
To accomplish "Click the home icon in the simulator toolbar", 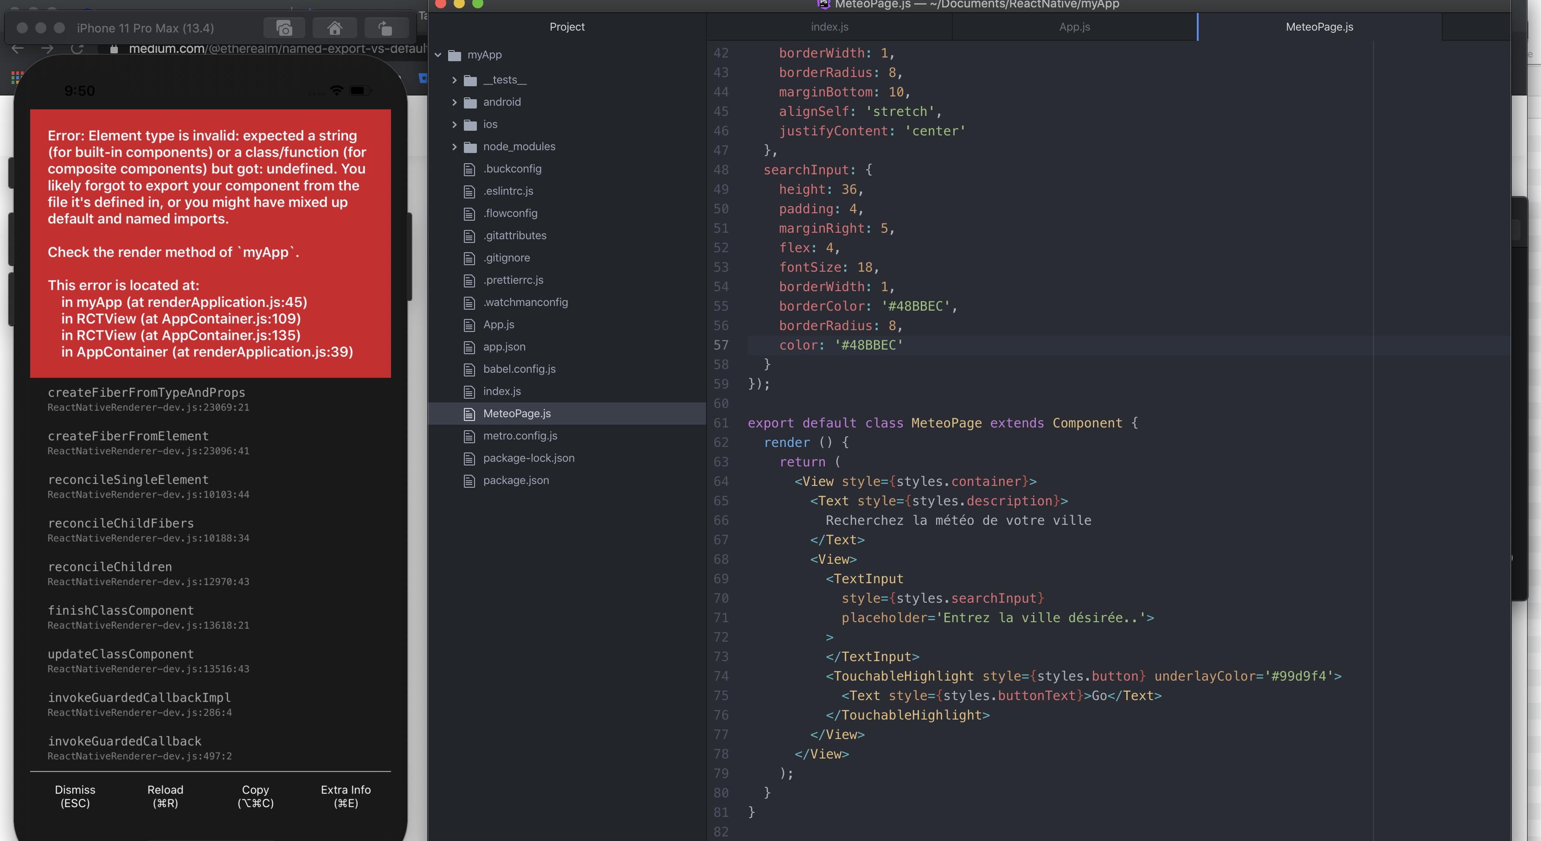I will point(334,27).
